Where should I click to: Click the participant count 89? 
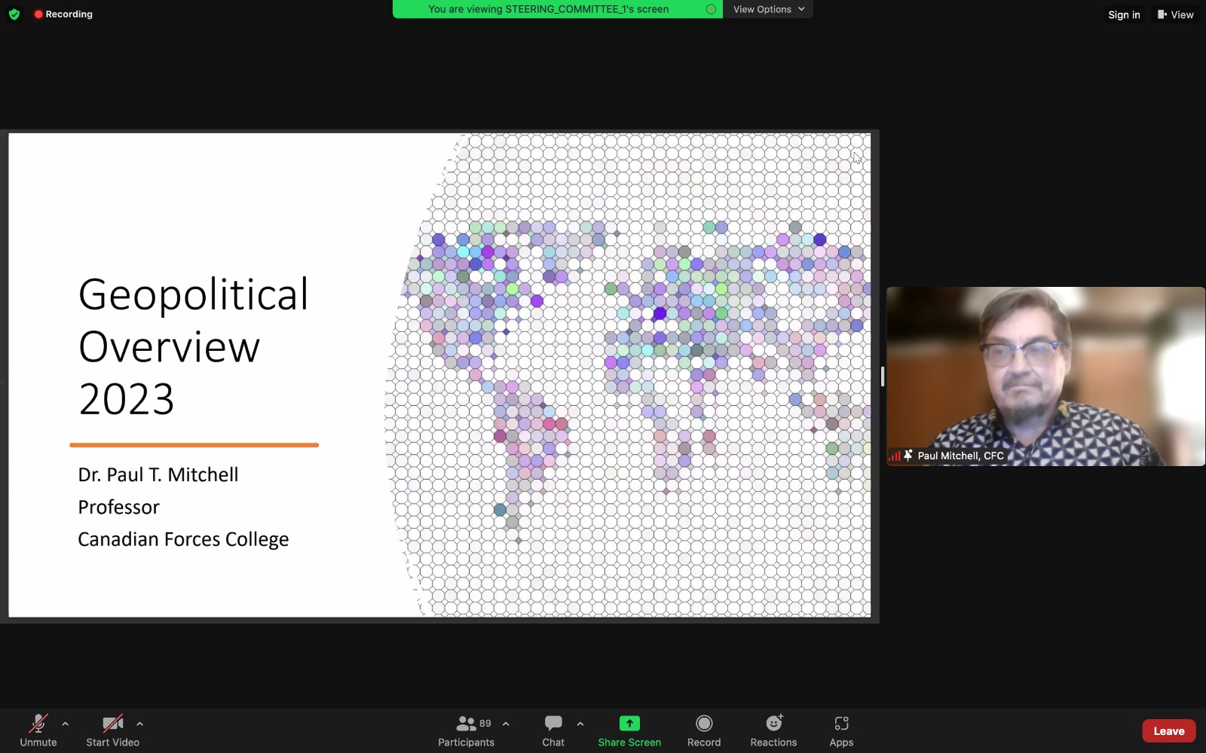tap(485, 723)
